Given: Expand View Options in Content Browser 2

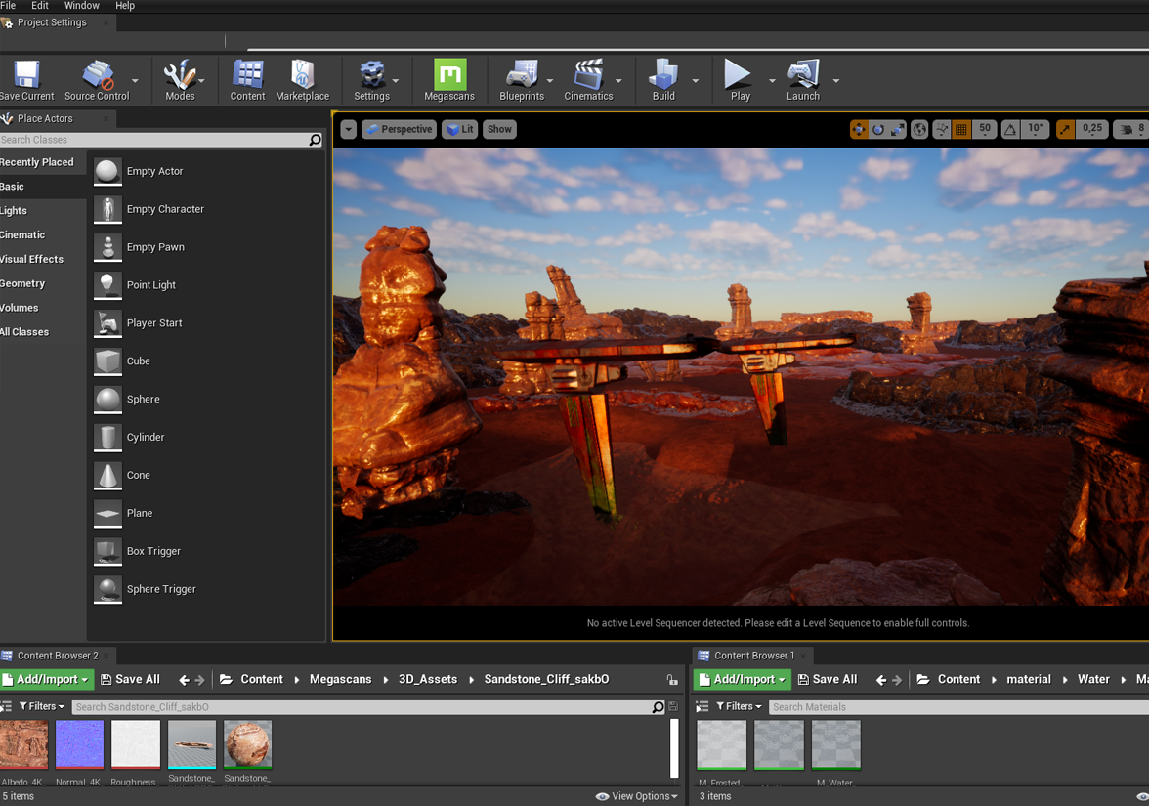Looking at the screenshot, I should click(637, 796).
